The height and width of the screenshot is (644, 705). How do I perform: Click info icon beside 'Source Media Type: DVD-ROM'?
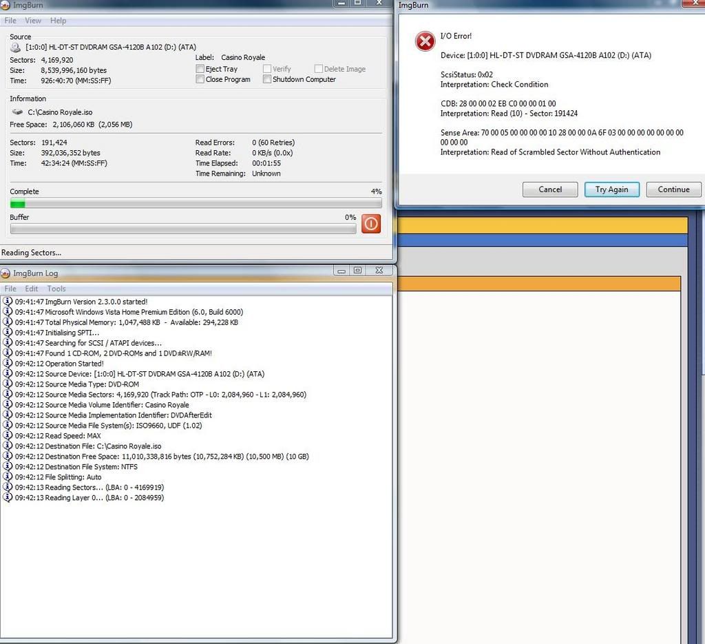coord(8,384)
